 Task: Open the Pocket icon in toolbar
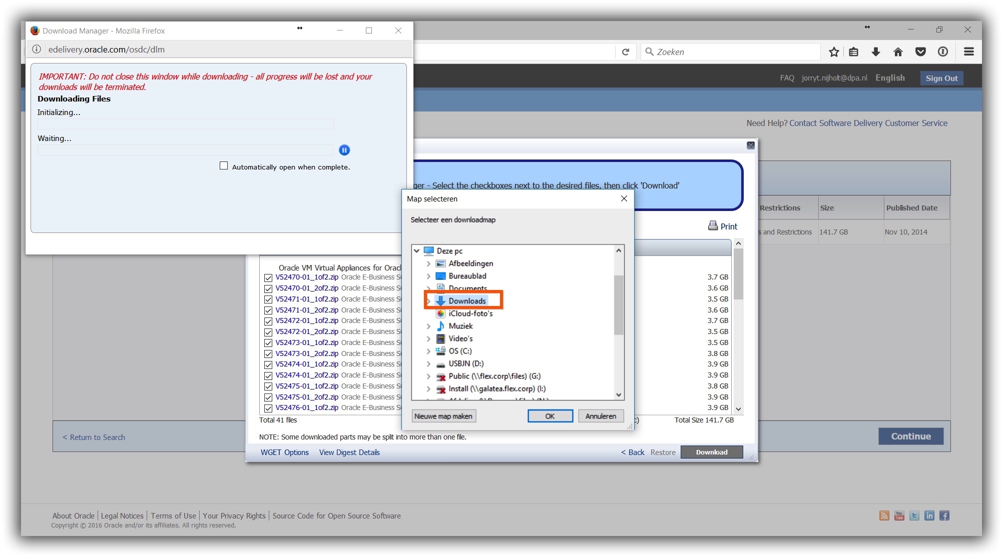[x=920, y=51]
